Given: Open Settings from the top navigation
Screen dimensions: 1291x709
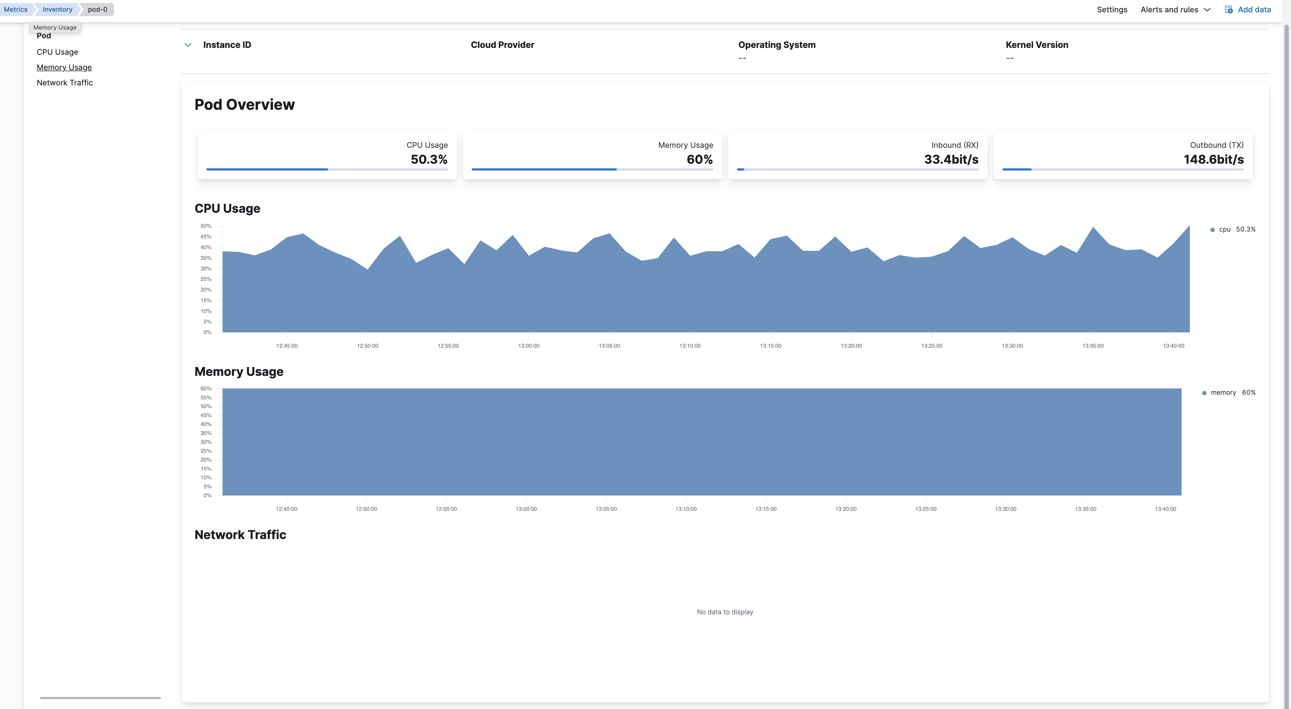Looking at the screenshot, I should (x=1111, y=10).
